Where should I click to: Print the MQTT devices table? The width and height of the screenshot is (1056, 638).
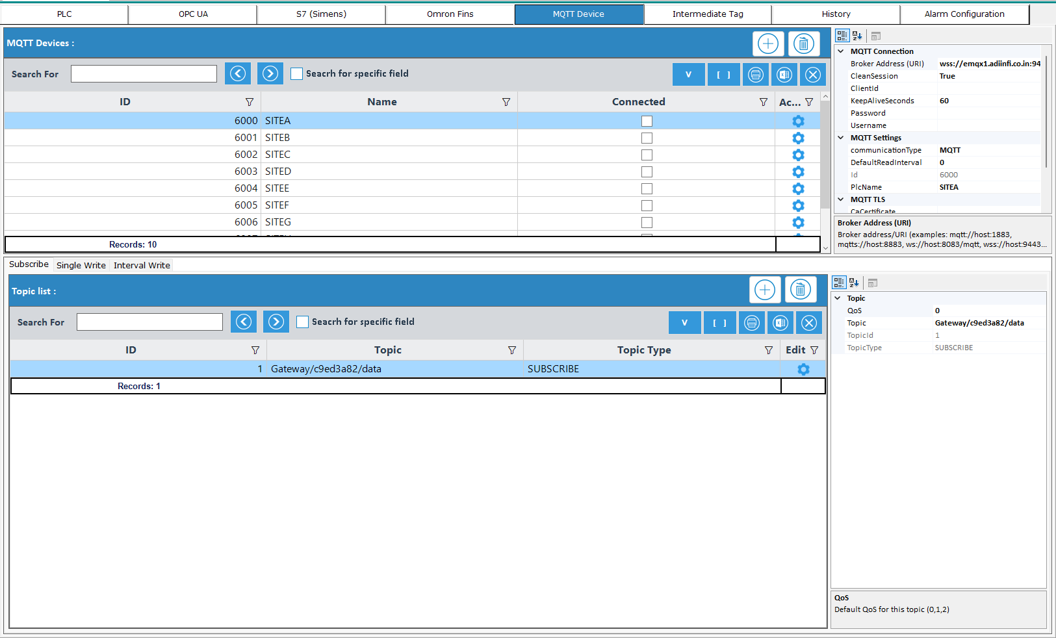pyautogui.click(x=755, y=75)
